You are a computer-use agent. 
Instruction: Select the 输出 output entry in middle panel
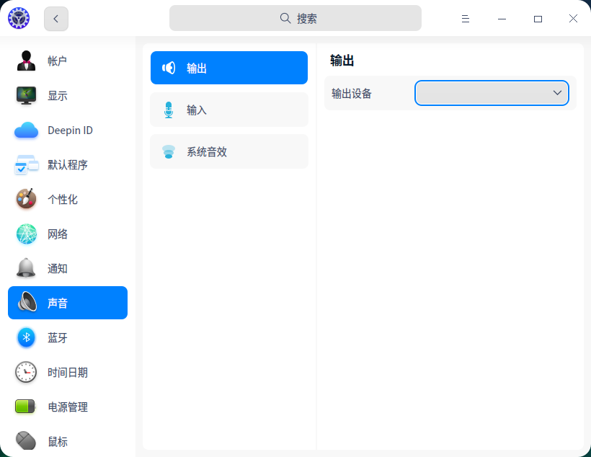[x=228, y=67]
